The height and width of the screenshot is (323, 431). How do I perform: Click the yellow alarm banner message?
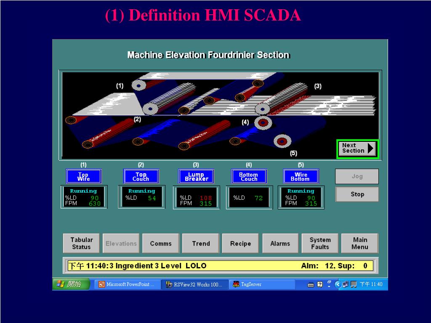tap(221, 266)
